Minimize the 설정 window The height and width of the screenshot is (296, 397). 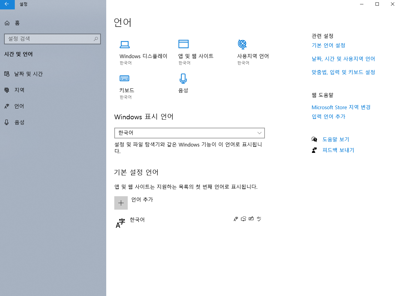(x=362, y=4)
